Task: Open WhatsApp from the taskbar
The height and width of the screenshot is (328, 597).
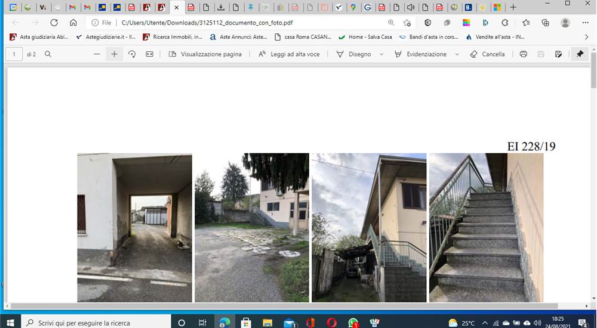Action: tap(353, 323)
